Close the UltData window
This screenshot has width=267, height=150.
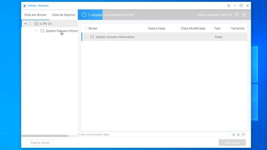click(247, 6)
